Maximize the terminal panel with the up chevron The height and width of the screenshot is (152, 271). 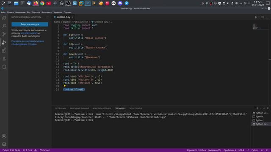264,108
